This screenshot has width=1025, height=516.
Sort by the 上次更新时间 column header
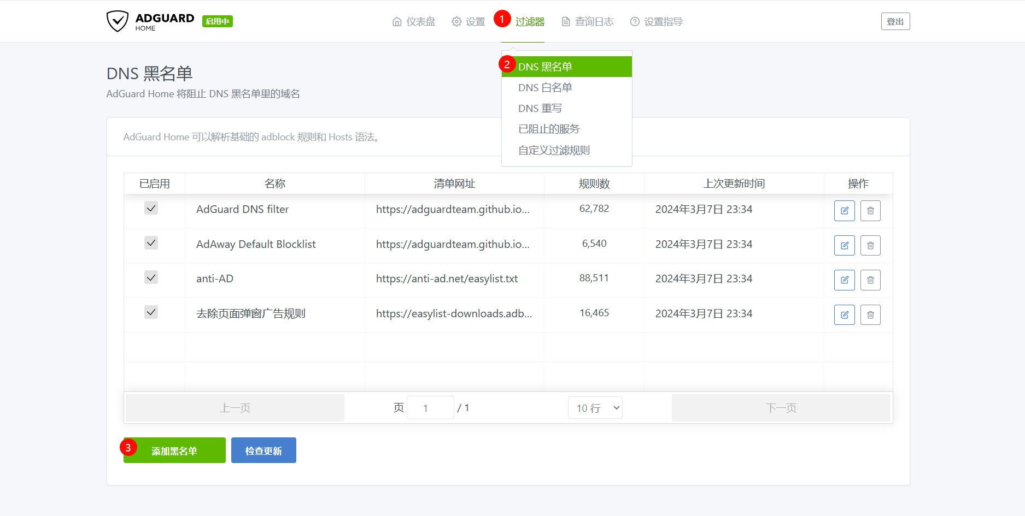click(734, 183)
